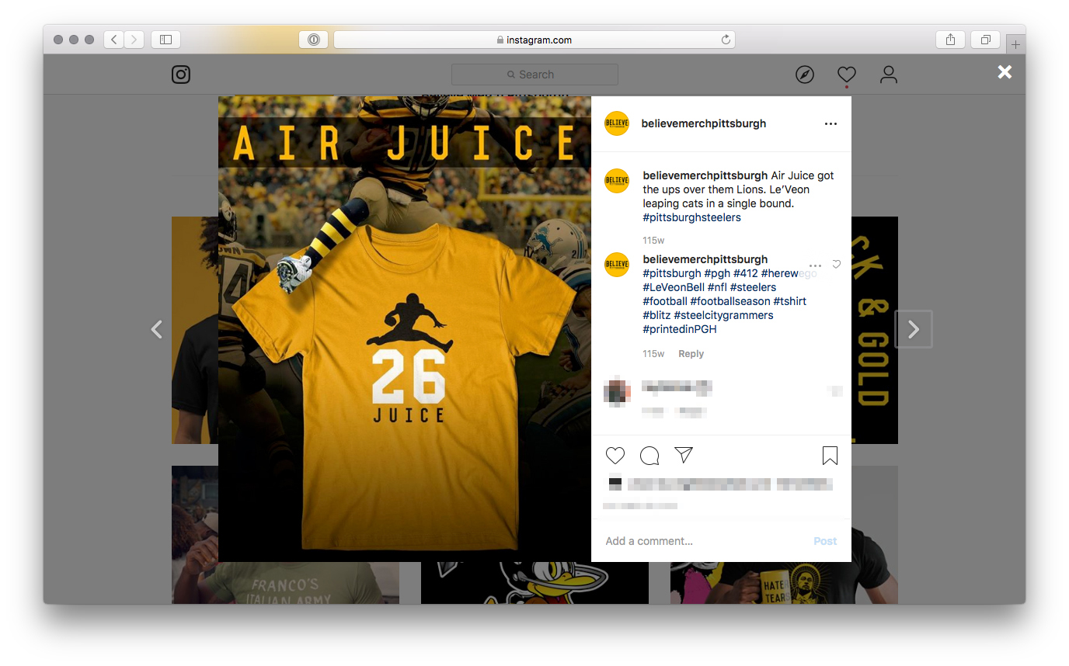1069x666 pixels.
Task: Open three-dot options on hashtag comment
Action: [x=815, y=265]
